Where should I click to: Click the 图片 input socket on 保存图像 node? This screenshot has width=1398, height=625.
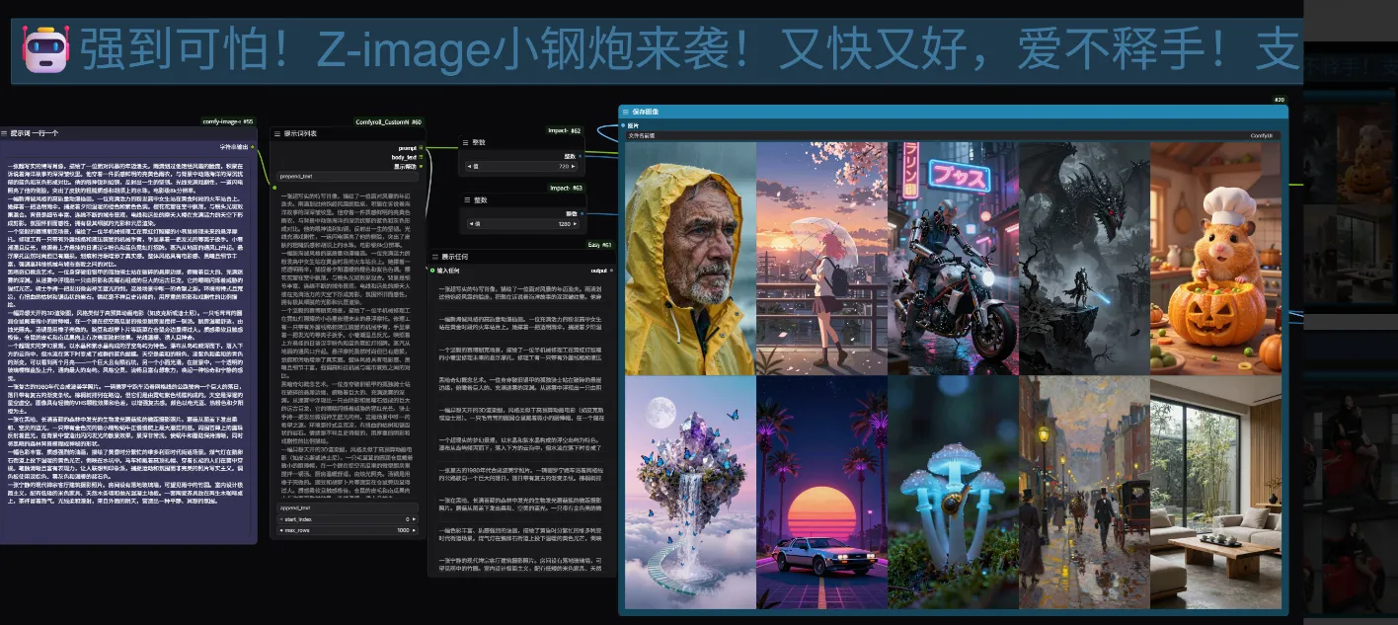click(622, 124)
